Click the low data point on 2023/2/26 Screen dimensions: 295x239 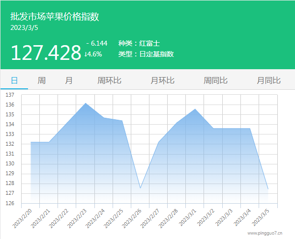point(140,188)
